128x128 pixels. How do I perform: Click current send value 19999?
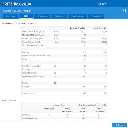[x=104, y=42]
